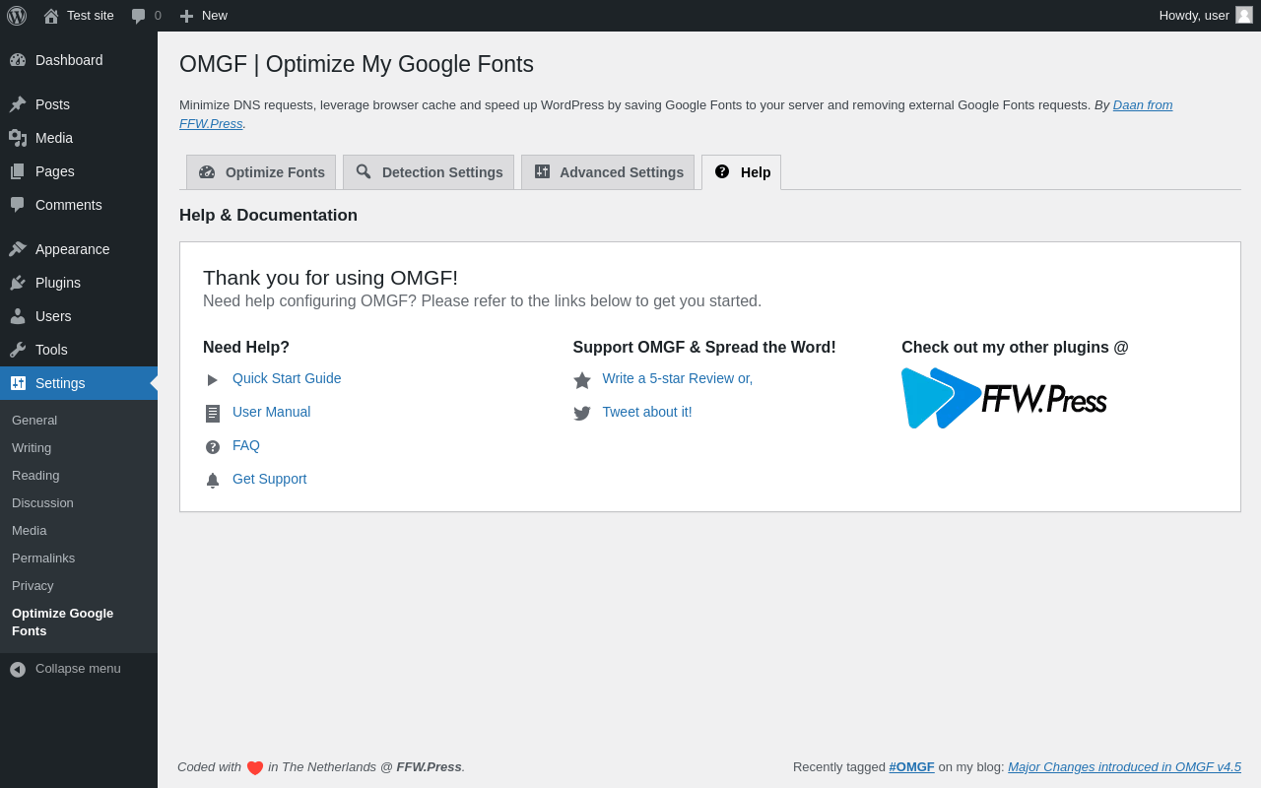Click the user avatar in the admin bar
Viewport: 1261px width, 788px height.
[1244, 15]
